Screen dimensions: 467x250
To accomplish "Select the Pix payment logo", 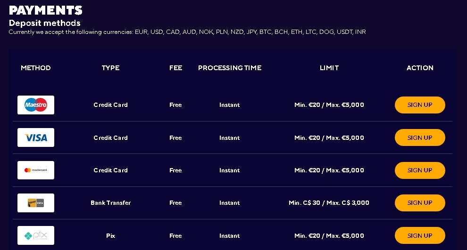I will 36,235.
